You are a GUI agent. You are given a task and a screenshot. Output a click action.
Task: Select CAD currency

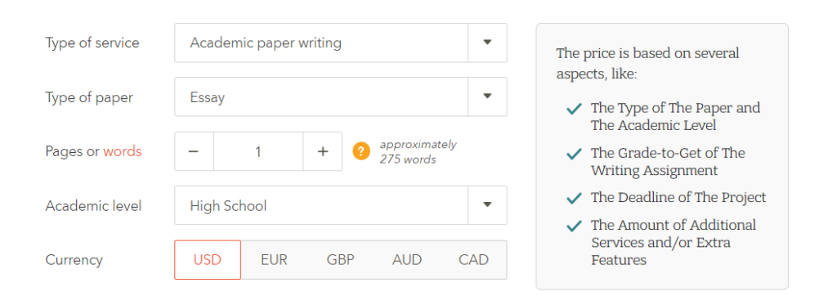click(473, 259)
